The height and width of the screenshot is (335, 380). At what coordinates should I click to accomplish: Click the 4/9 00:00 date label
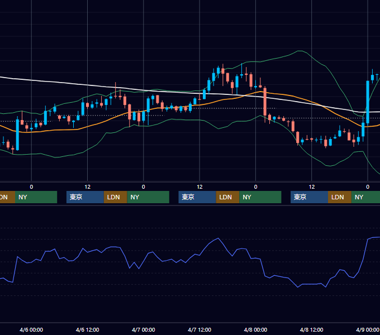(367, 329)
